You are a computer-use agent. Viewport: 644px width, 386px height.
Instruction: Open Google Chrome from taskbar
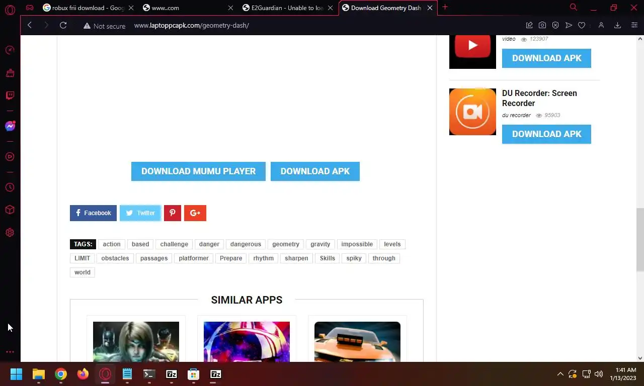[x=61, y=374]
